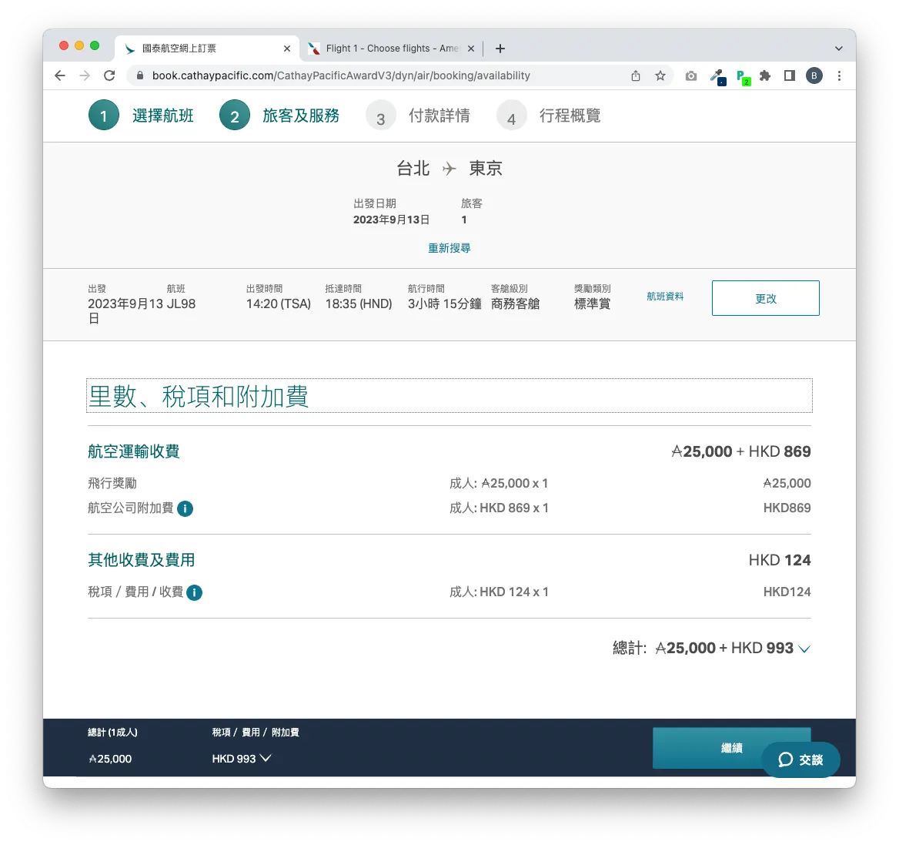The height and width of the screenshot is (845, 899).
Task: Open a new tab with plus button
Action: pyautogui.click(x=500, y=49)
